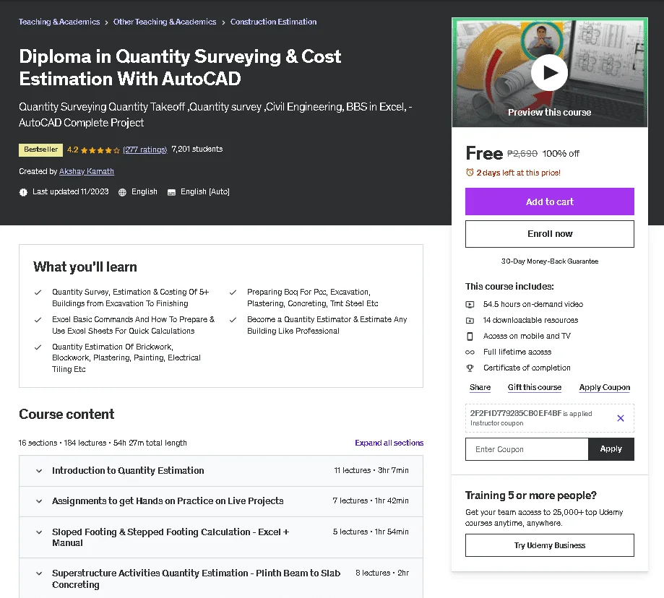The width and height of the screenshot is (664, 598).
Task: Click the downloadable resources icon
Action: 470,321
